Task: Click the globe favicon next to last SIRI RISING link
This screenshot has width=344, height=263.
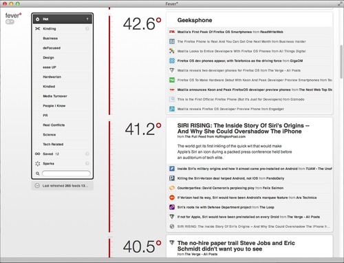Action: click(172, 227)
